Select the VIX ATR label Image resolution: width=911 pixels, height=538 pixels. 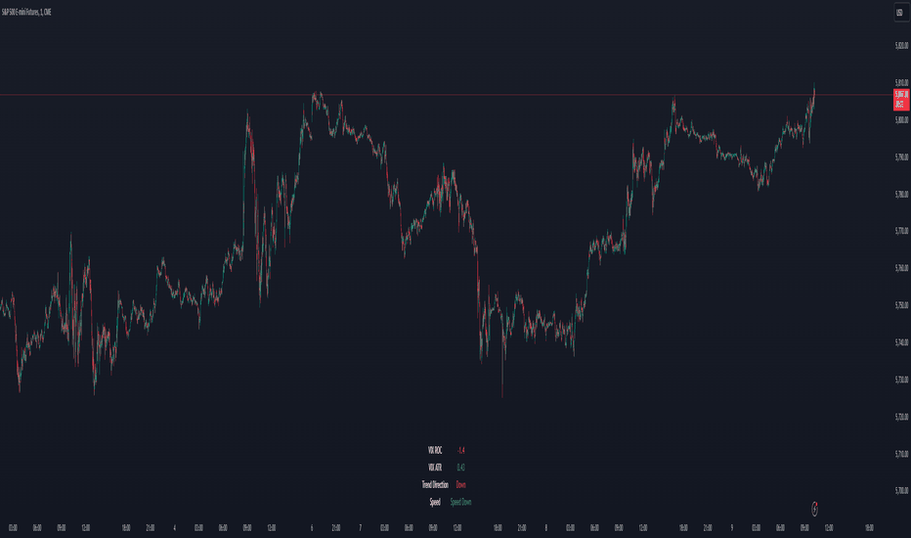[x=435, y=467]
